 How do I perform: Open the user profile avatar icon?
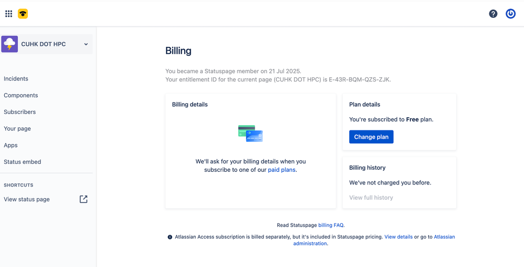tap(510, 14)
